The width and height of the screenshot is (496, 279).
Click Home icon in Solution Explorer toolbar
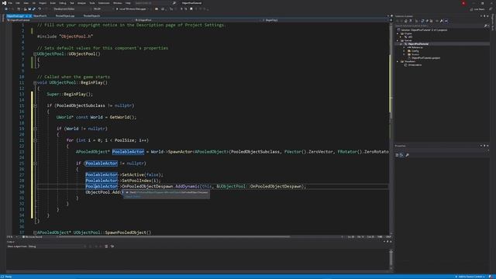406,21
